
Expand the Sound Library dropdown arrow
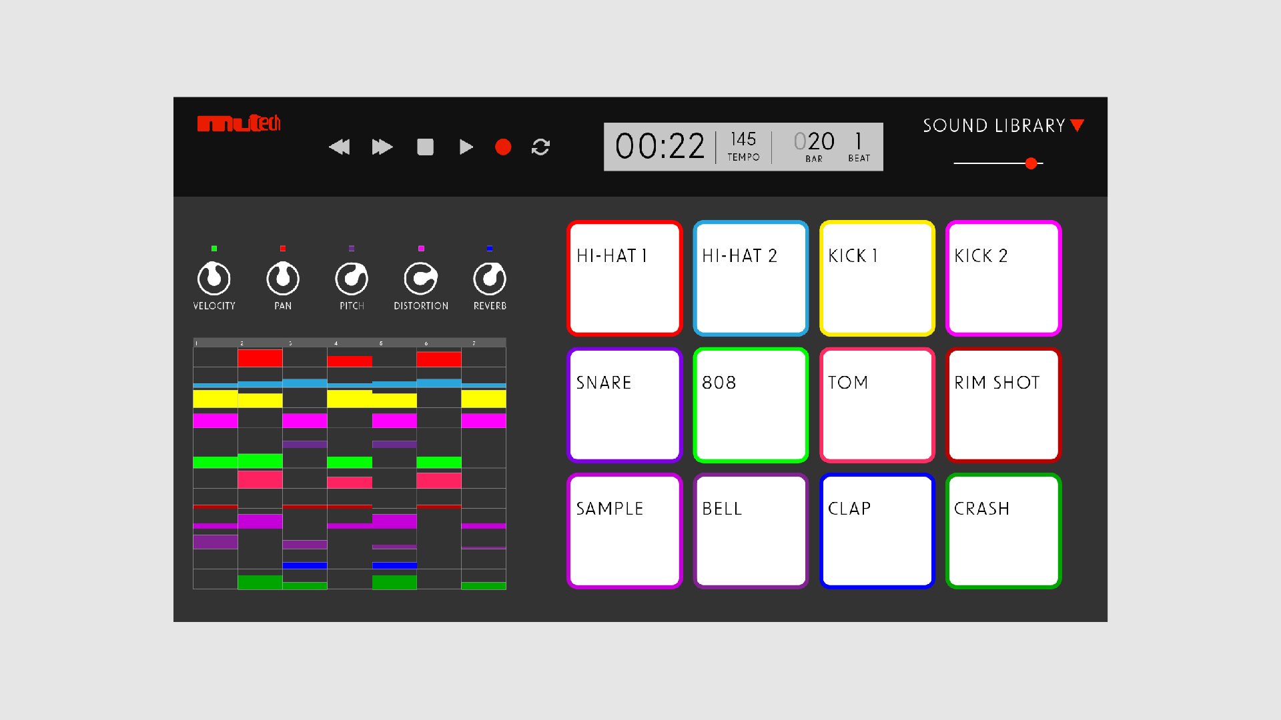tap(1077, 125)
